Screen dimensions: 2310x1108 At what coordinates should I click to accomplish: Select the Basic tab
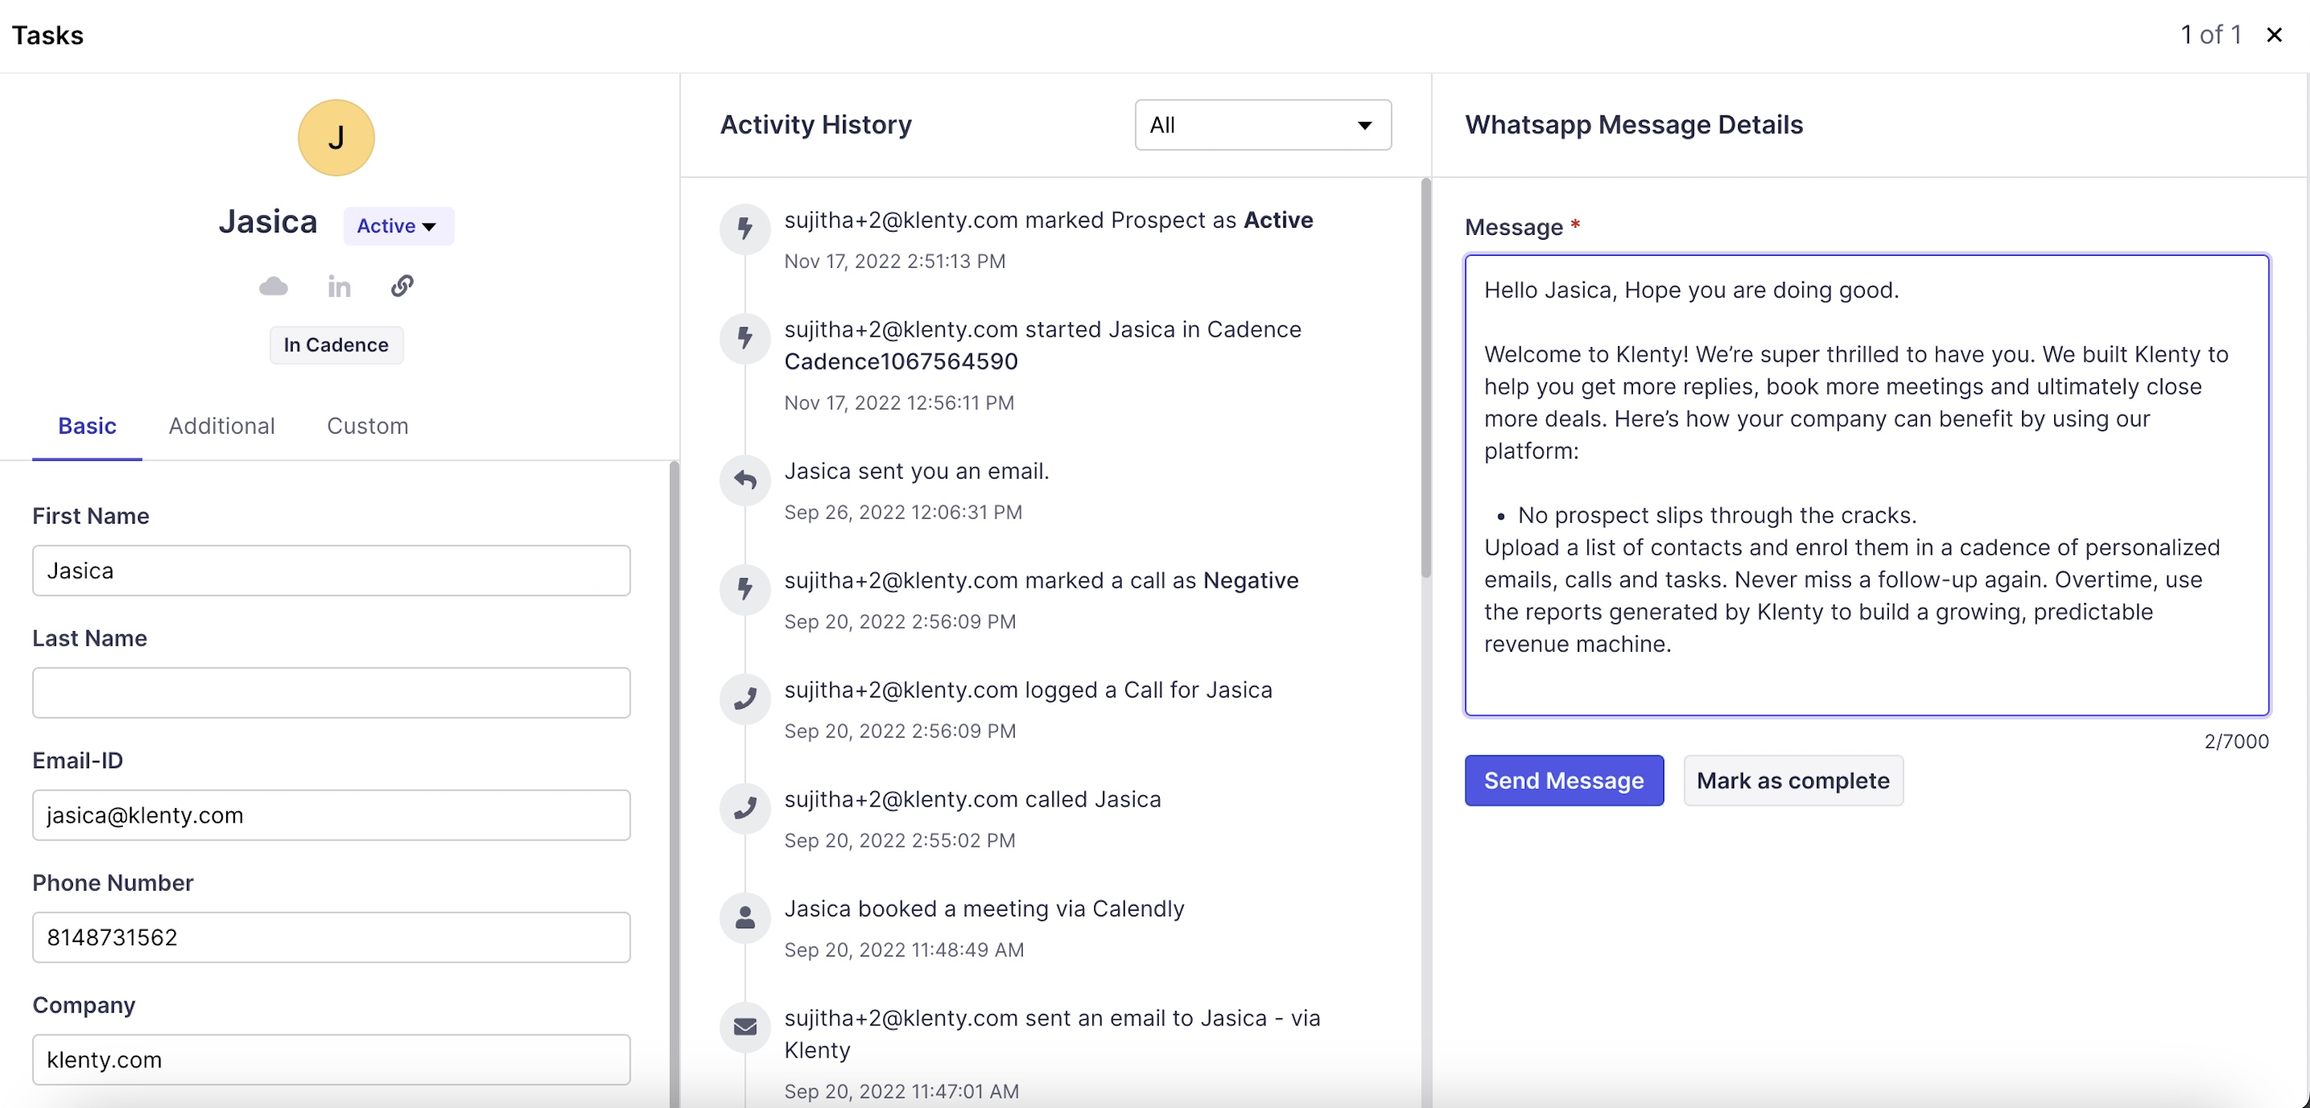tap(87, 426)
